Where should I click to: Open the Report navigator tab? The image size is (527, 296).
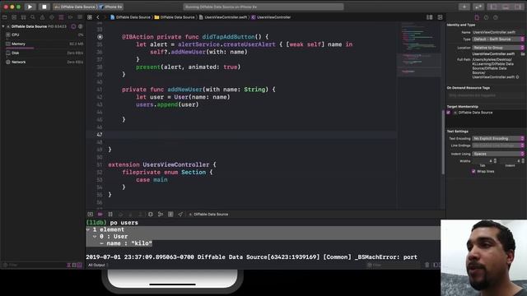[x=80, y=17]
